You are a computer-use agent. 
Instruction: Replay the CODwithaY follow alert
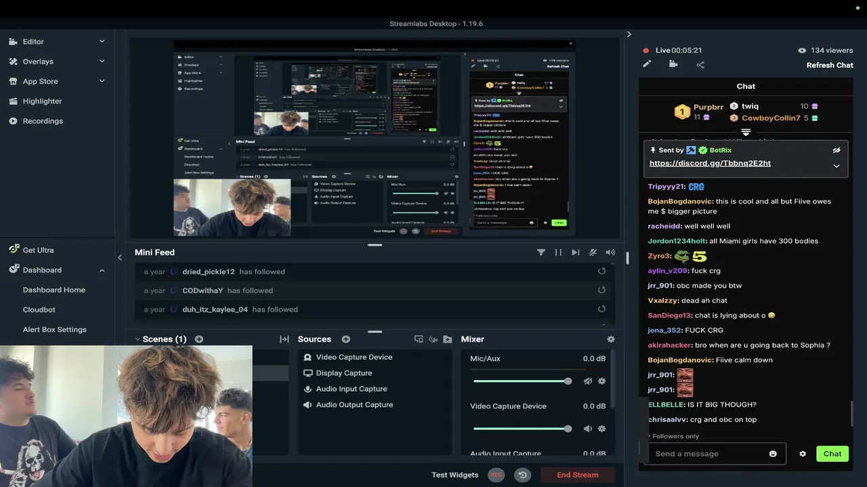point(601,290)
